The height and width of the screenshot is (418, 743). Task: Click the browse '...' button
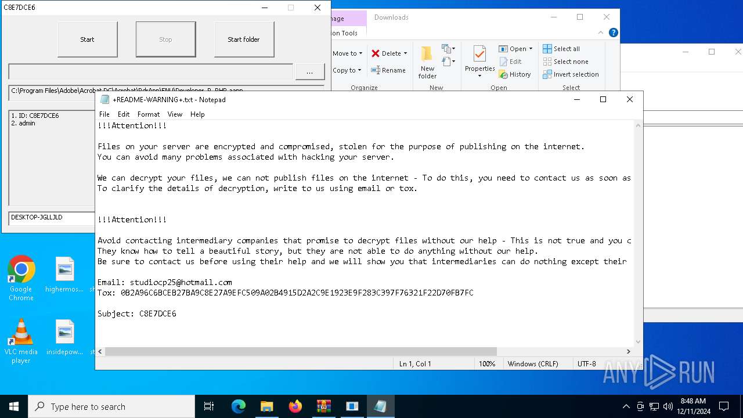tap(309, 72)
